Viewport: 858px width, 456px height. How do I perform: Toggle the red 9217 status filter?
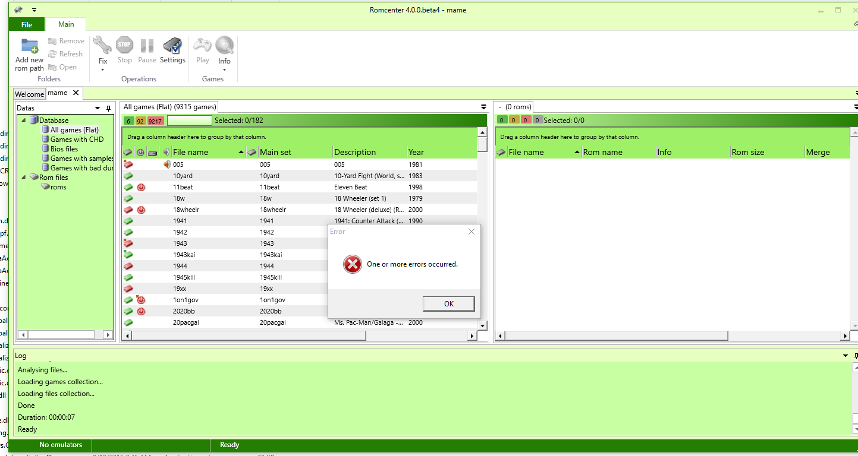click(155, 121)
